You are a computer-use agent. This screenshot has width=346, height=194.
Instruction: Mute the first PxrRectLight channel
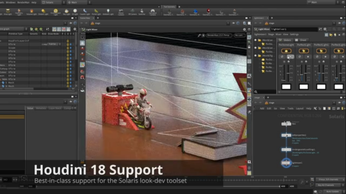[300, 57]
